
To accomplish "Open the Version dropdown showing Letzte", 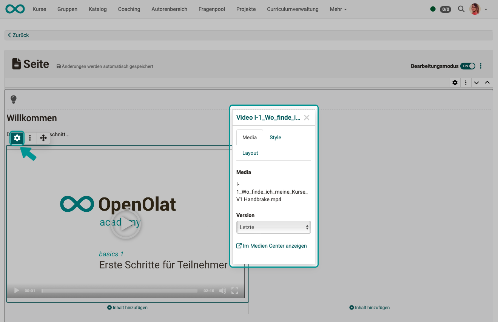I will pos(273,227).
